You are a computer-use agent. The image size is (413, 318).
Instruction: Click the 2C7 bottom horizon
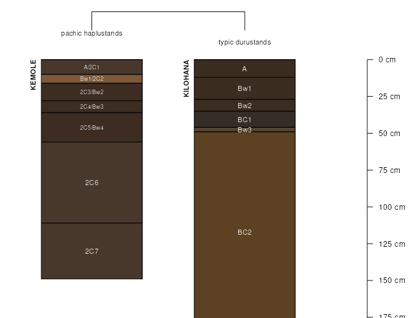91,251
